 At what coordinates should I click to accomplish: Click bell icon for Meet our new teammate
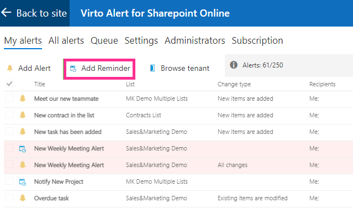tap(23, 98)
